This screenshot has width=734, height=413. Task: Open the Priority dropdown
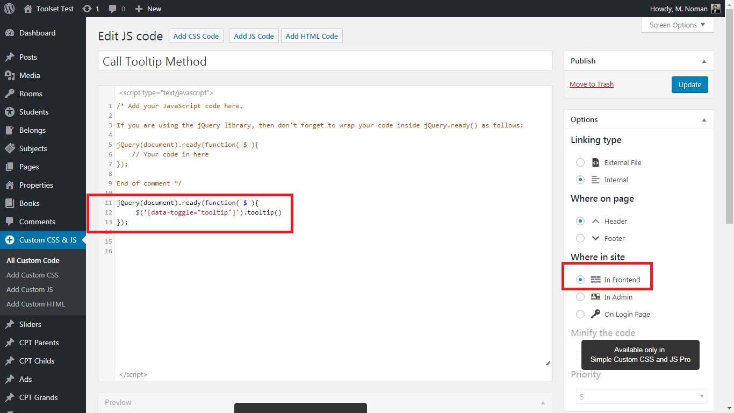coord(641,397)
